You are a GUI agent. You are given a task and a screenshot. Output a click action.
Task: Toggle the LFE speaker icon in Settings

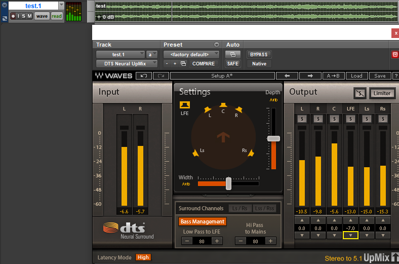(x=185, y=105)
